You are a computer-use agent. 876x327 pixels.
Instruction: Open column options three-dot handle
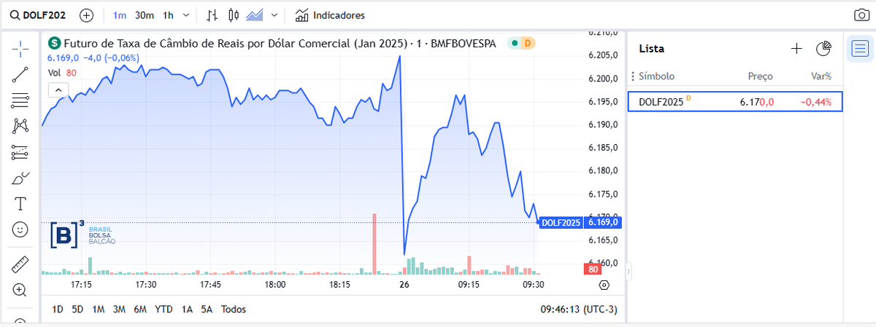(x=633, y=76)
